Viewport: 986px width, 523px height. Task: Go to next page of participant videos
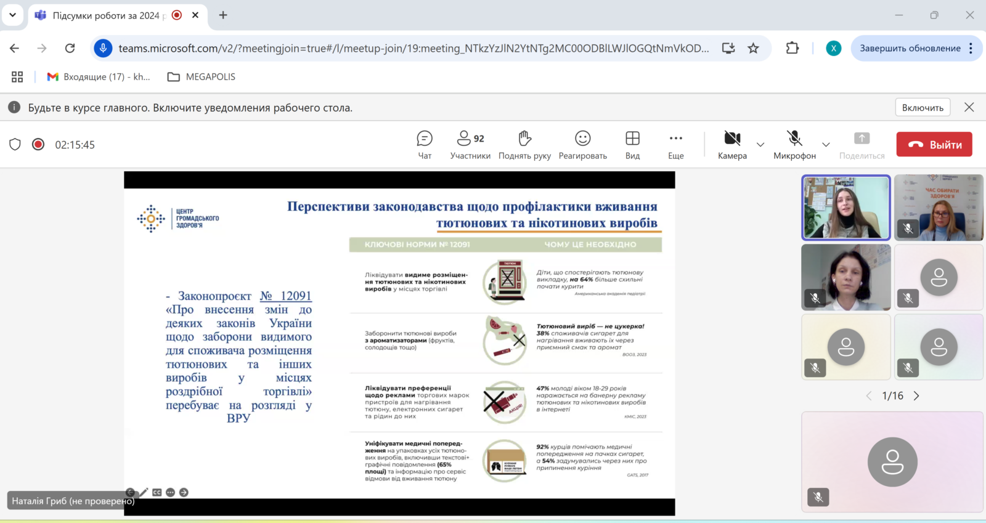[916, 396]
